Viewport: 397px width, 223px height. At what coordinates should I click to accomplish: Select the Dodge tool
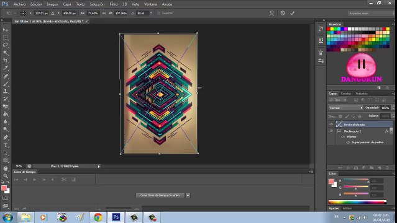tap(6, 129)
